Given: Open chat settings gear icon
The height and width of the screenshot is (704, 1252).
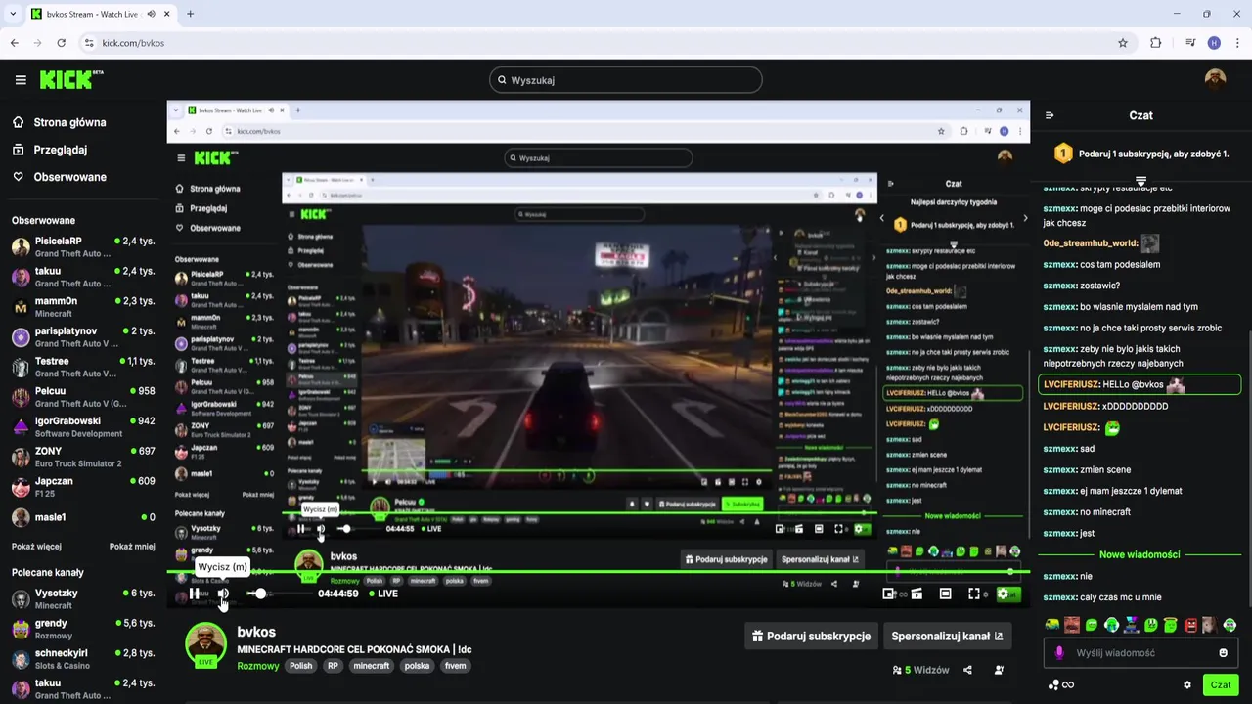Looking at the screenshot, I should tap(1187, 685).
